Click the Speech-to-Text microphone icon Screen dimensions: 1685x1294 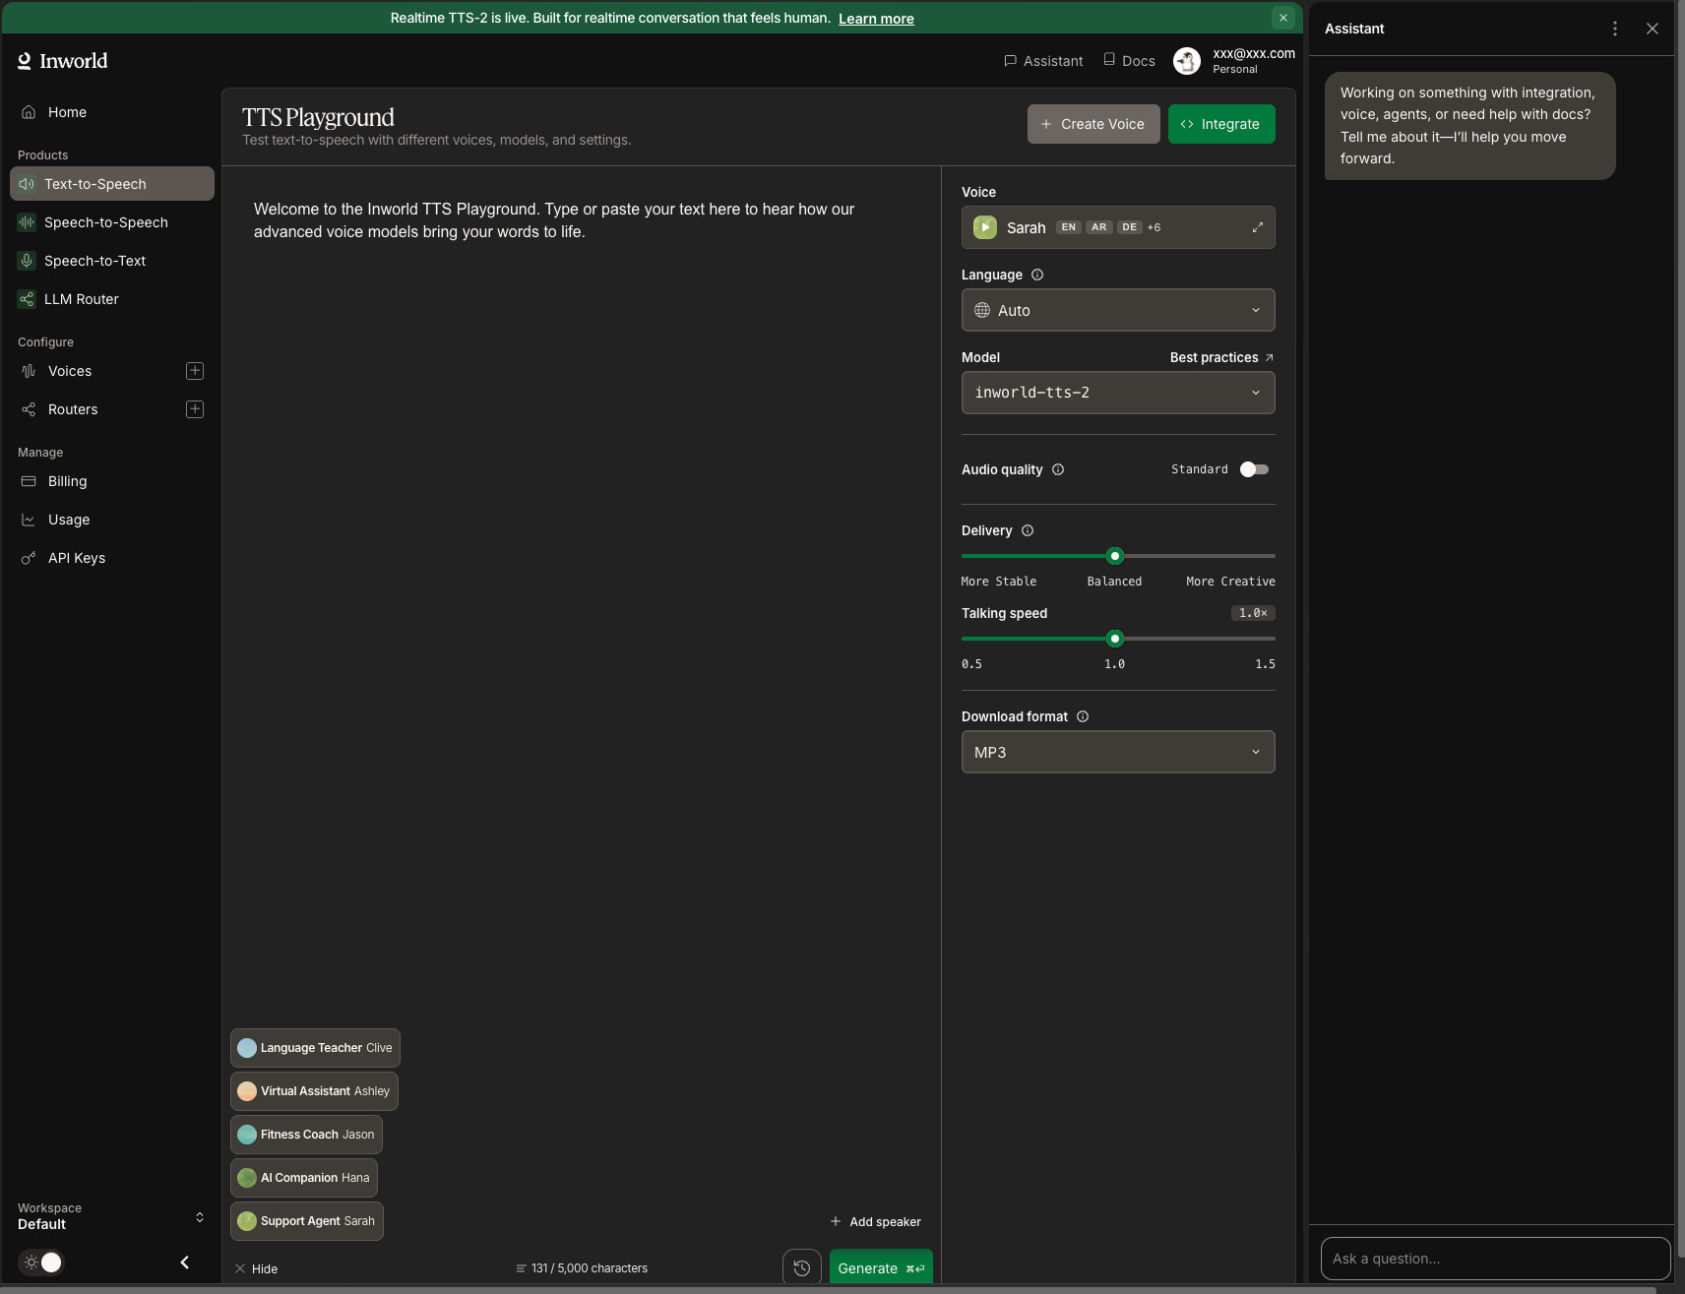(x=27, y=261)
